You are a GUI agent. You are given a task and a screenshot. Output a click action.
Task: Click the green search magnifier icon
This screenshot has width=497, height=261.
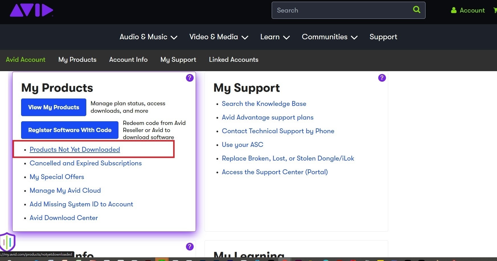pyautogui.click(x=416, y=10)
